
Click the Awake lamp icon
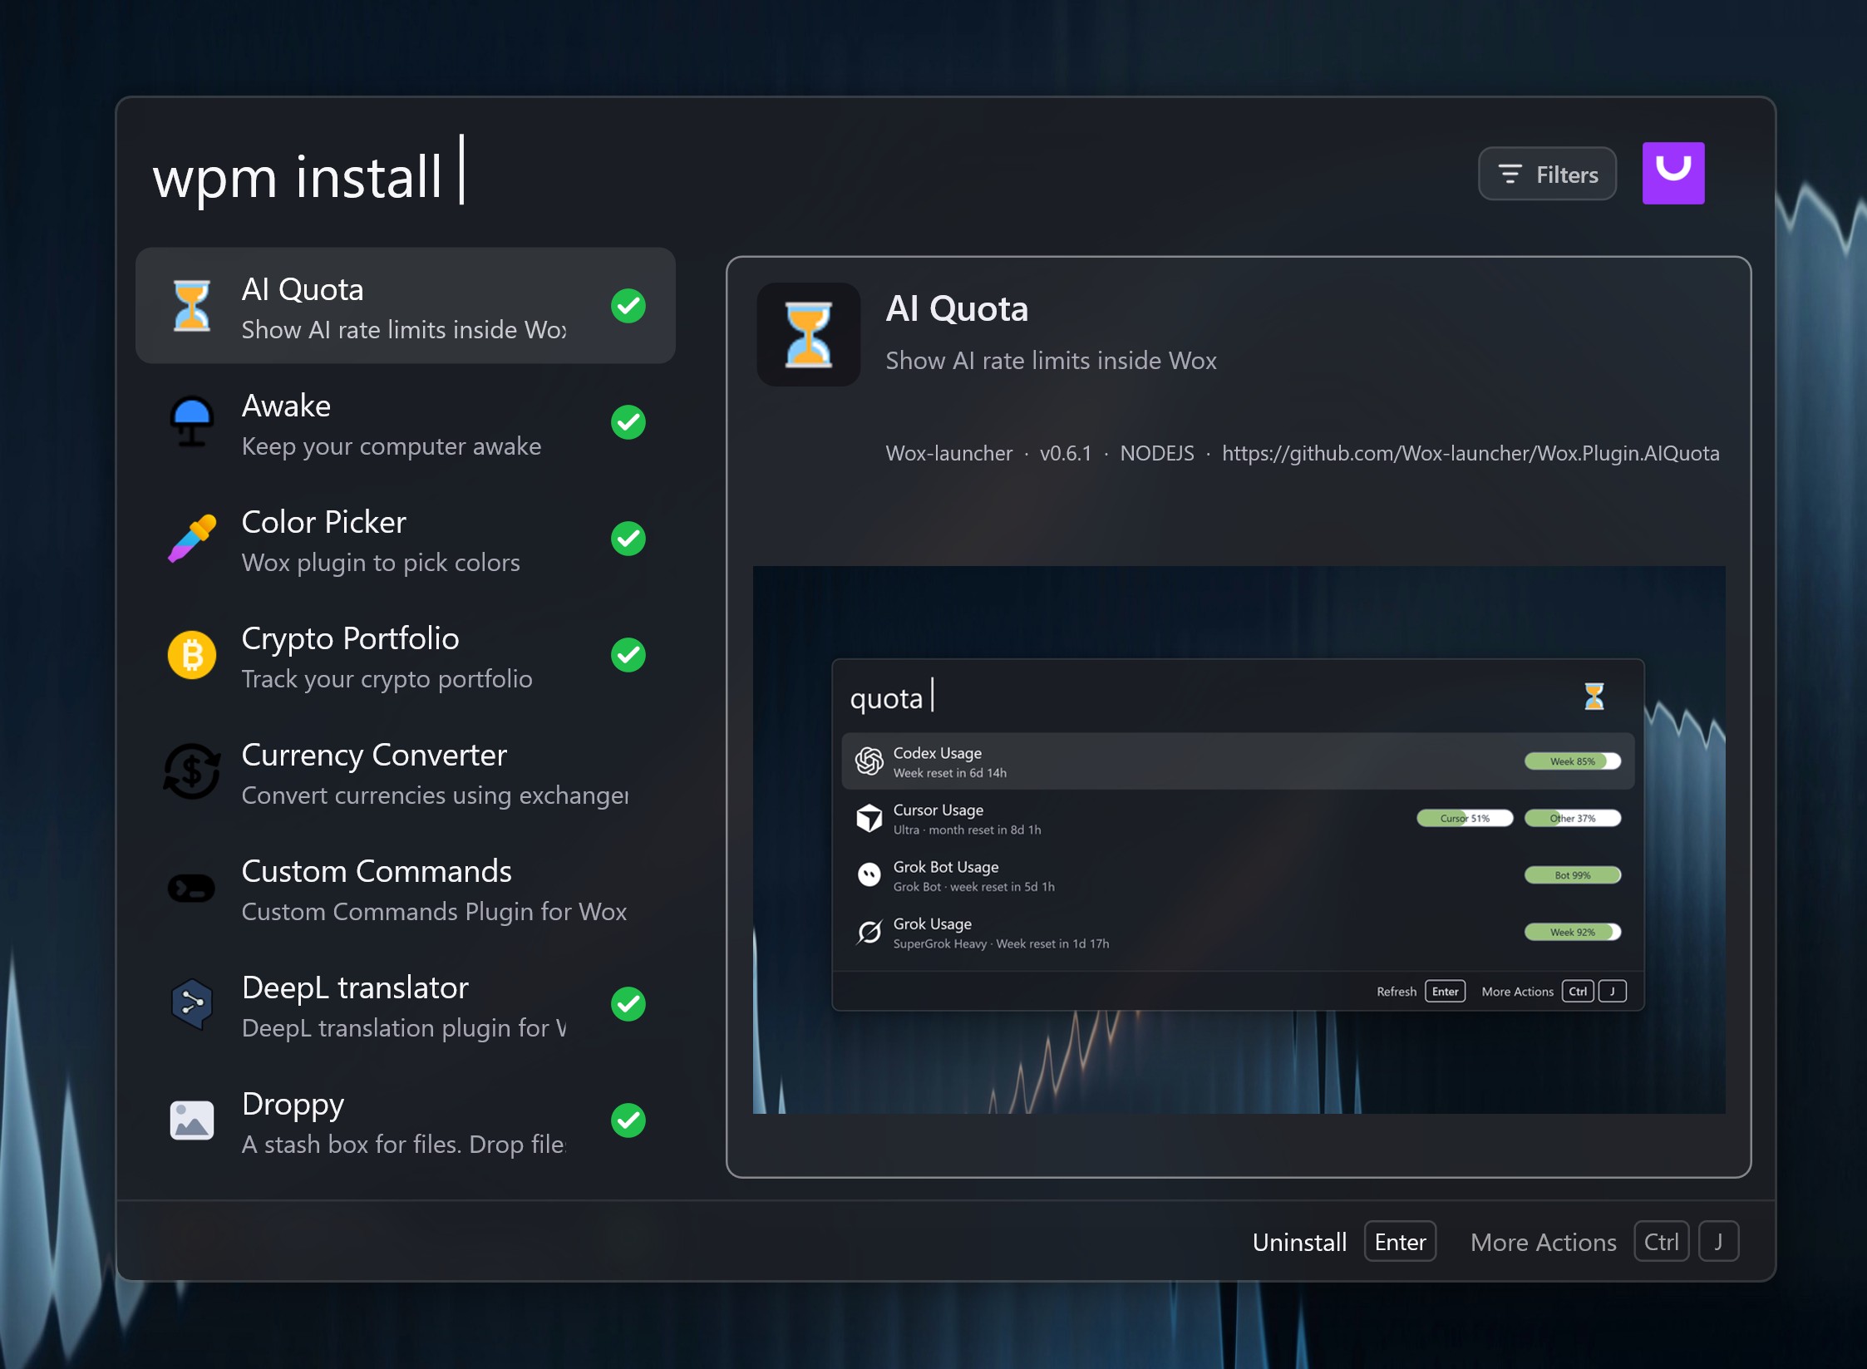192,422
